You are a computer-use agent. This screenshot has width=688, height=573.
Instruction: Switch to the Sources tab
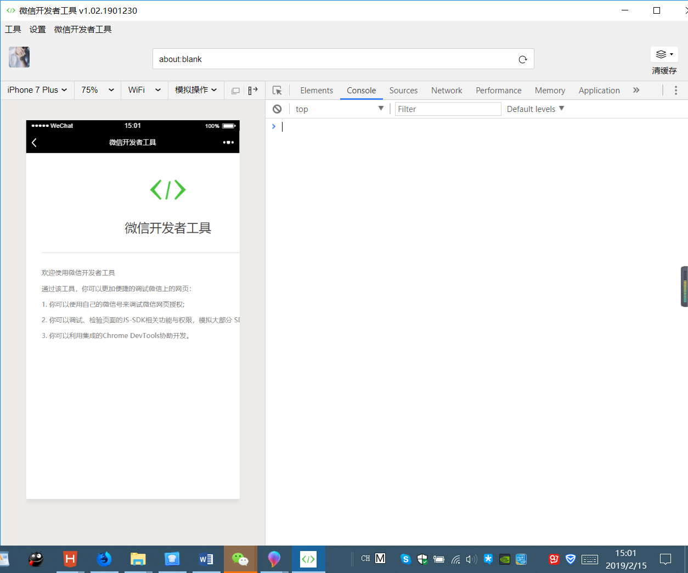click(404, 91)
